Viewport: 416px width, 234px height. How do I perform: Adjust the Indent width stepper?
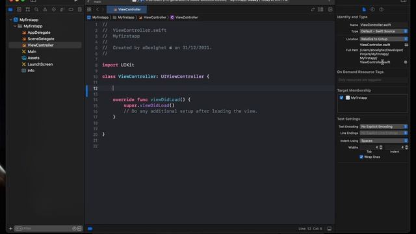(x=406, y=148)
